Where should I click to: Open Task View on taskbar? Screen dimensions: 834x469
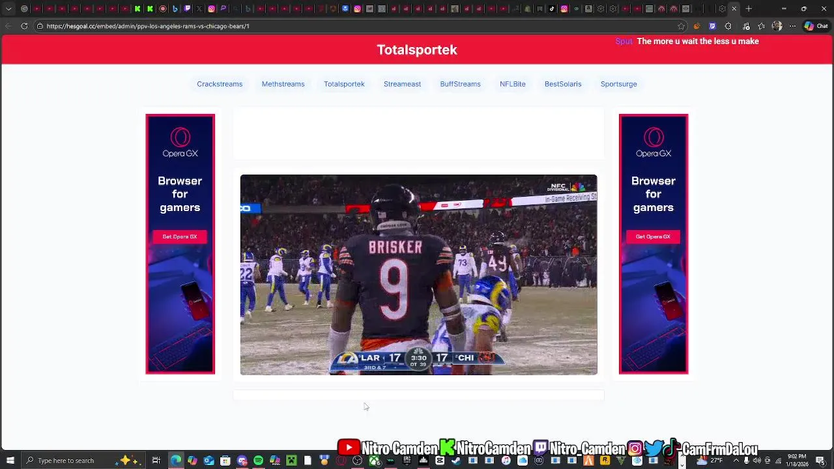(x=156, y=461)
